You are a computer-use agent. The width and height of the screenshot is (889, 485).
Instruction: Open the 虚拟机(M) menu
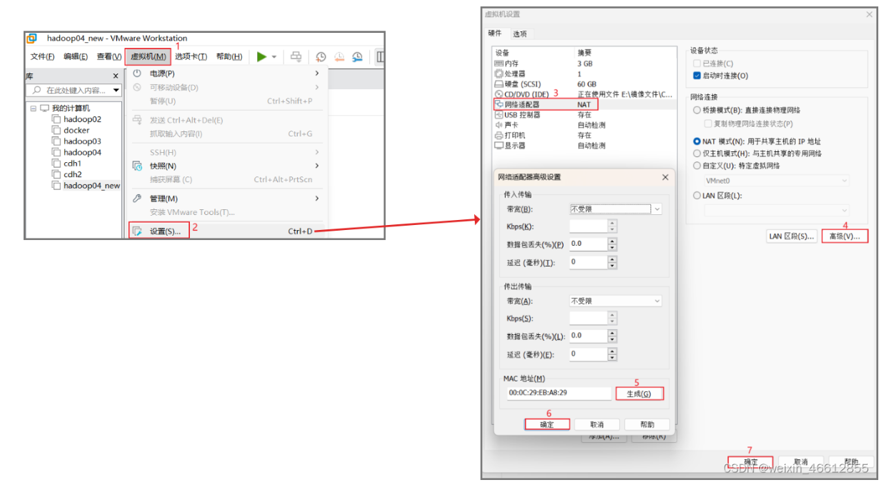click(148, 57)
